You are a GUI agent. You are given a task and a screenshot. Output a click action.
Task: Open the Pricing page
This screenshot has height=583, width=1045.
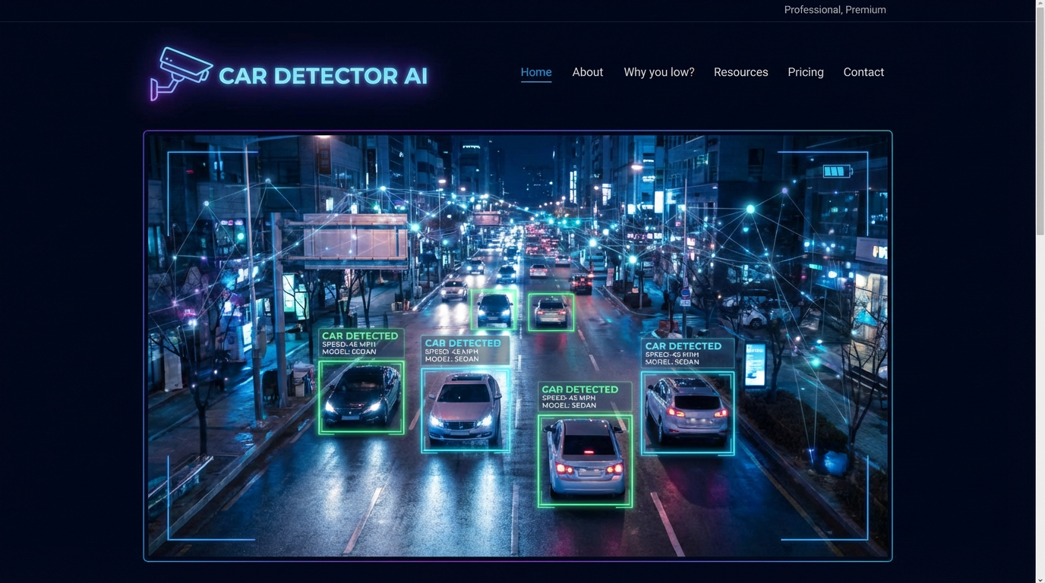[805, 72]
